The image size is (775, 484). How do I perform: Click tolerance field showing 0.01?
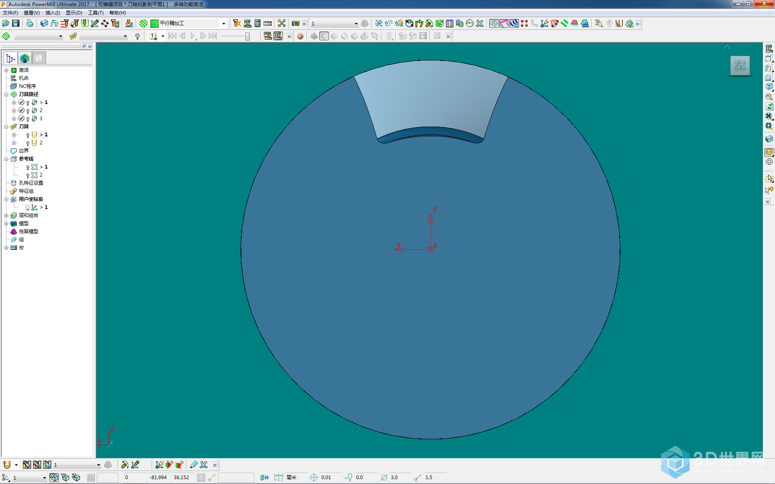coord(330,478)
